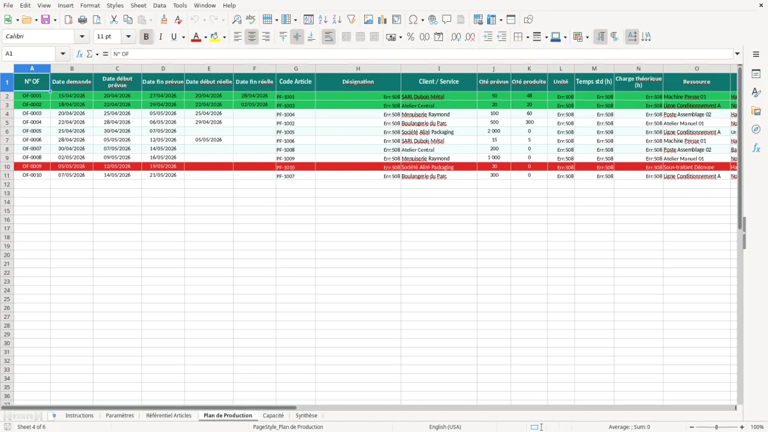Click the Export as PDF icon
The image size is (768, 432).
68,20
